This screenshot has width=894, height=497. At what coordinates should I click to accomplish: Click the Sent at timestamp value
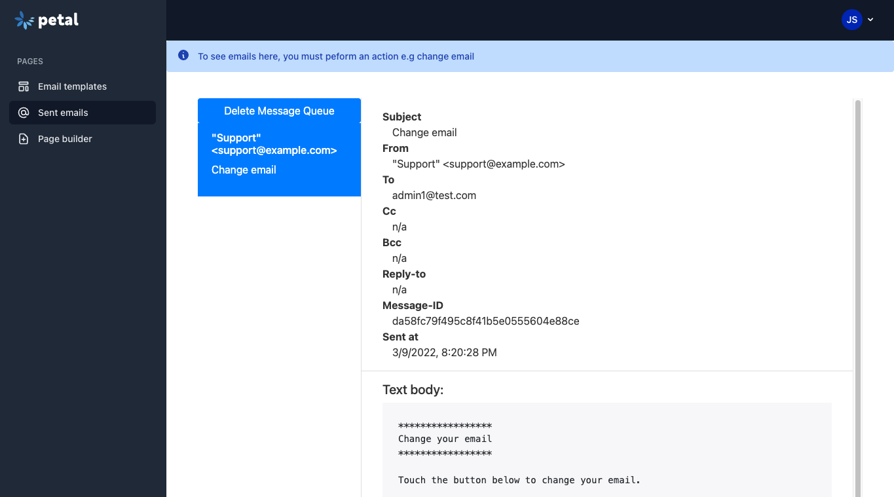(x=444, y=352)
